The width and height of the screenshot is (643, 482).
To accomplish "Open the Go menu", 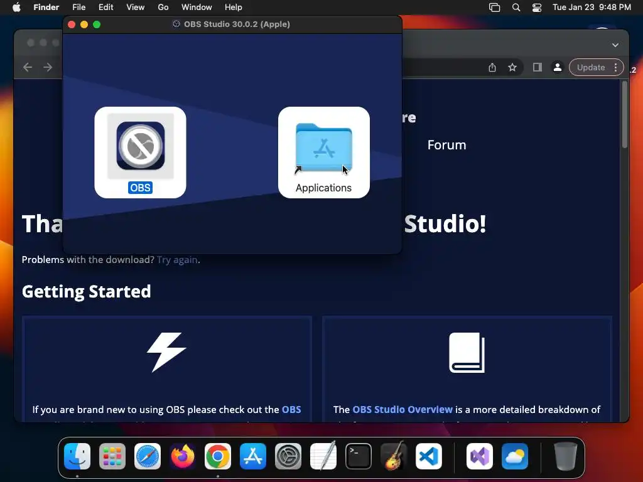I will pos(163,8).
